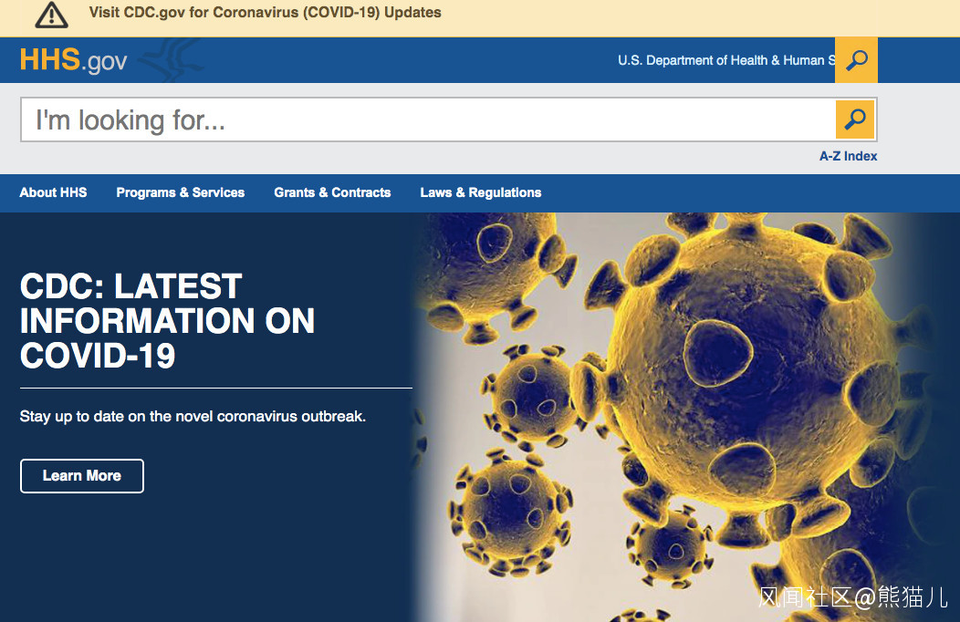Submit search with yellow magnifier button
960x622 pixels.
point(855,119)
